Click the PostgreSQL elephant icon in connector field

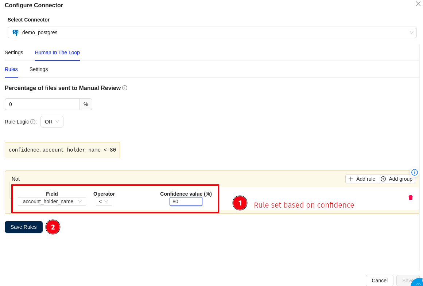coord(15,32)
